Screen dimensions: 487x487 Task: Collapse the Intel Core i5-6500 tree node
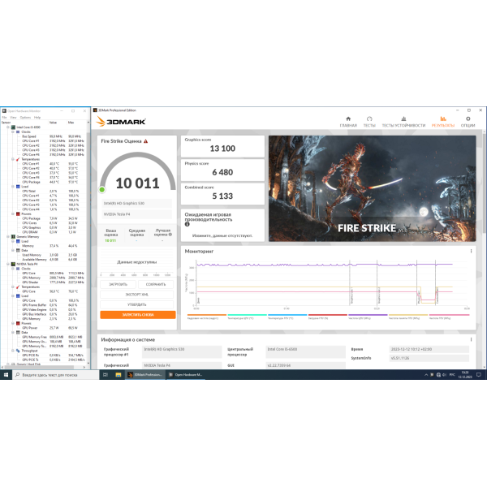coord(8,127)
